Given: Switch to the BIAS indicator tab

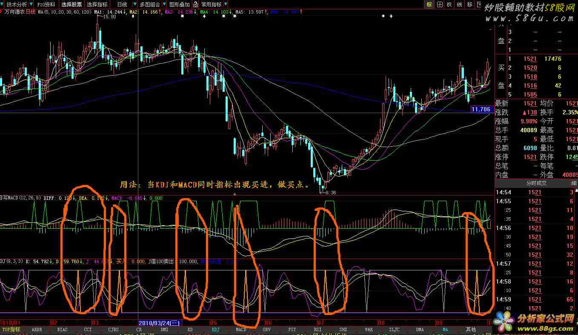Looking at the screenshot, I should pos(63,329).
